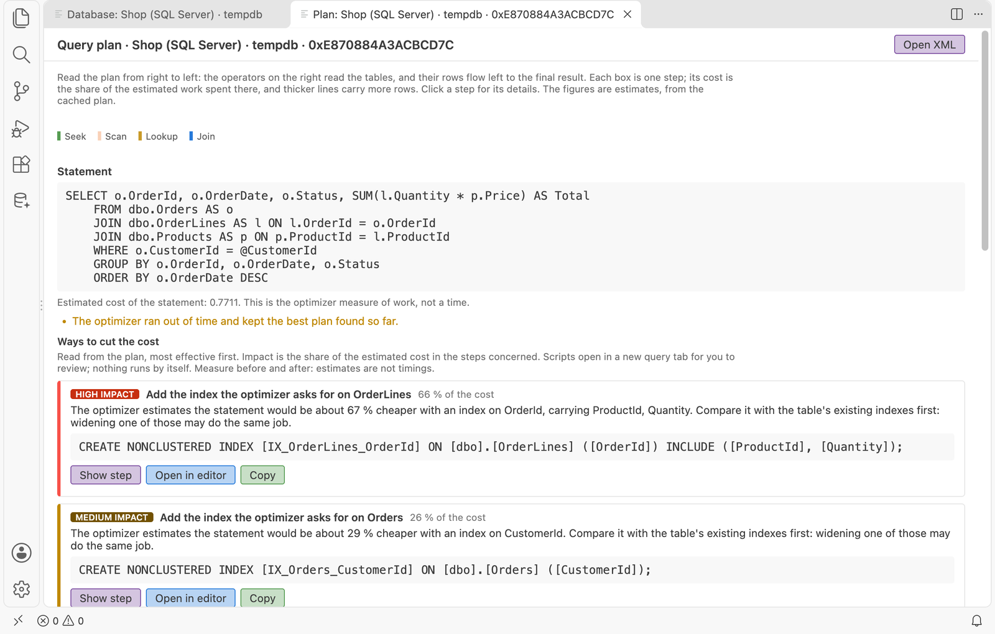The image size is (995, 634).
Task: Open Run and Debug view
Action: coord(21,128)
